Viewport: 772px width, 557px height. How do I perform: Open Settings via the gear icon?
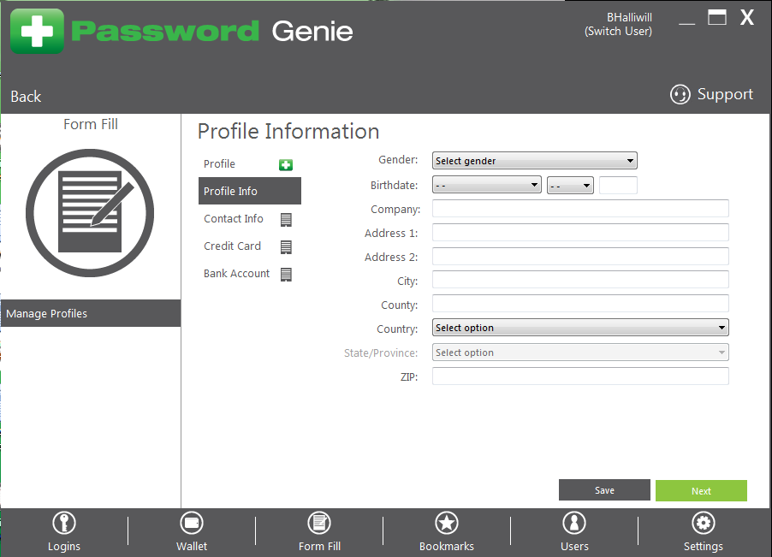[703, 523]
